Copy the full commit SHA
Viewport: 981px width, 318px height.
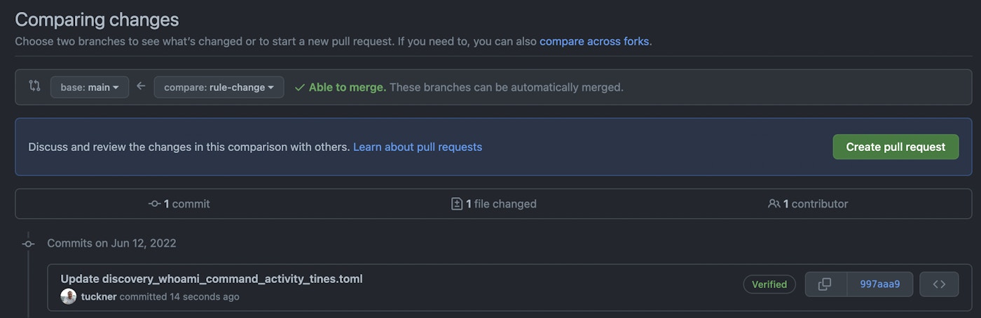[825, 284]
